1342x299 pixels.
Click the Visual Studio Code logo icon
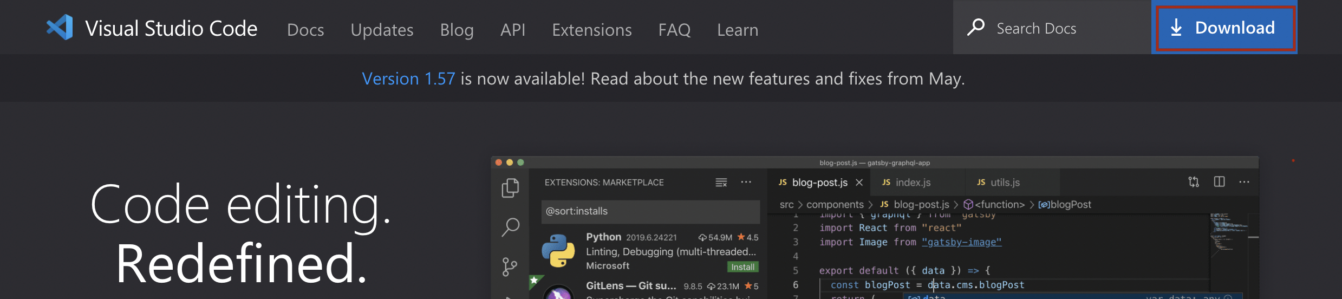tap(60, 27)
